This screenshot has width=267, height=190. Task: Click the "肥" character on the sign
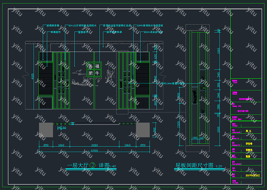91,73
